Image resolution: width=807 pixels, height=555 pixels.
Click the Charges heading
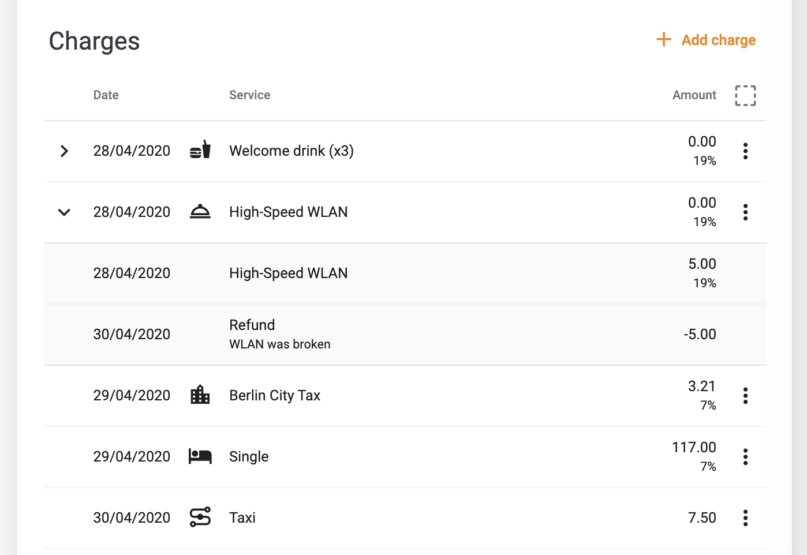point(94,42)
